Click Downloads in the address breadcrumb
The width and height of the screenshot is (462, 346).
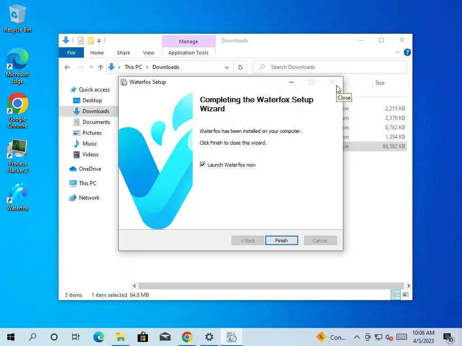(x=166, y=67)
